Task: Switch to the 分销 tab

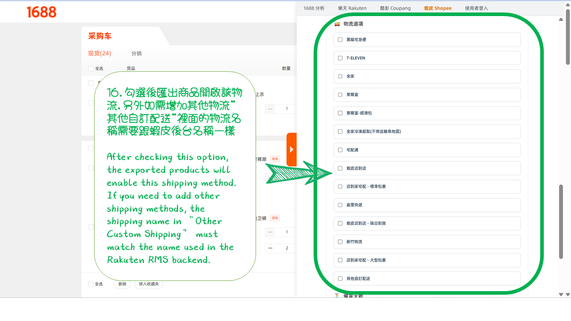Action: (136, 53)
